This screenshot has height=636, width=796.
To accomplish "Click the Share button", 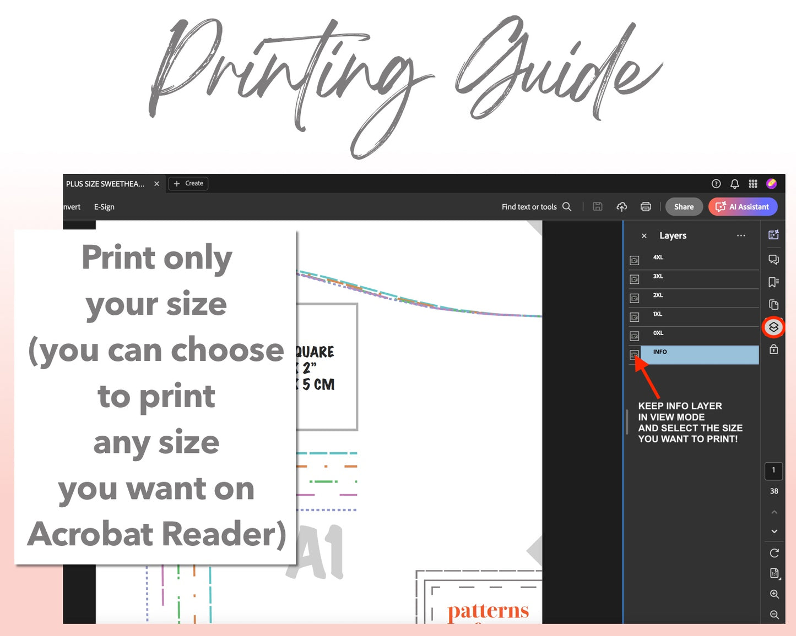I will point(684,207).
